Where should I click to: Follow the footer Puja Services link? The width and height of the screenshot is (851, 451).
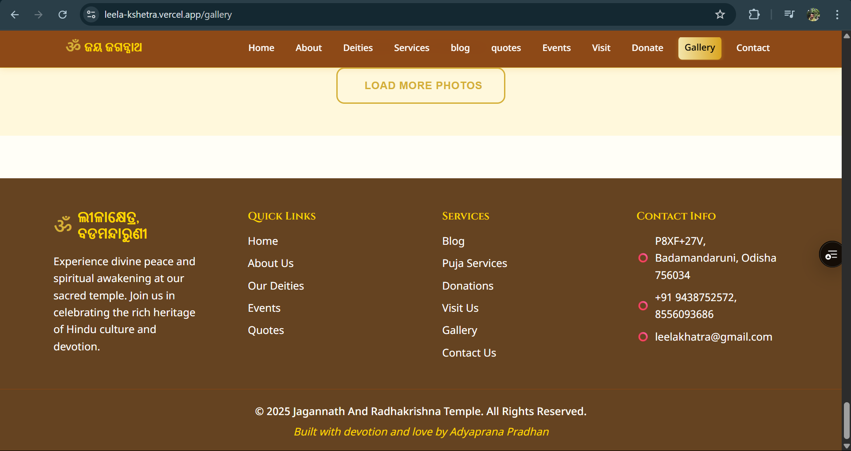pos(475,263)
